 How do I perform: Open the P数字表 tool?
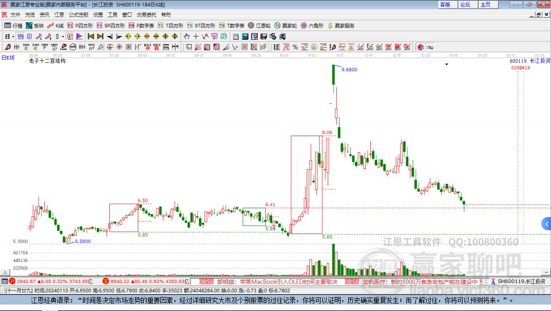click(x=142, y=26)
